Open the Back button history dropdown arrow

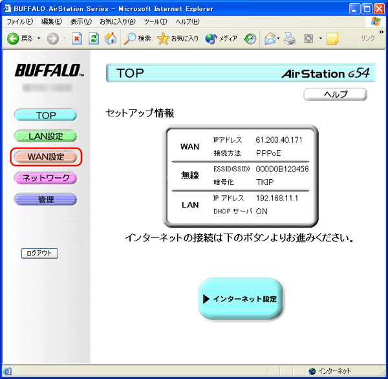tap(39, 38)
